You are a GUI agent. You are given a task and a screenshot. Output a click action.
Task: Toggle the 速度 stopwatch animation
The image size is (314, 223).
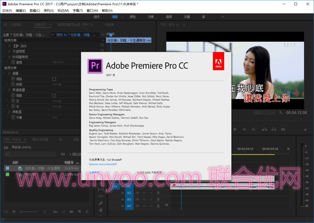(x=13, y=62)
